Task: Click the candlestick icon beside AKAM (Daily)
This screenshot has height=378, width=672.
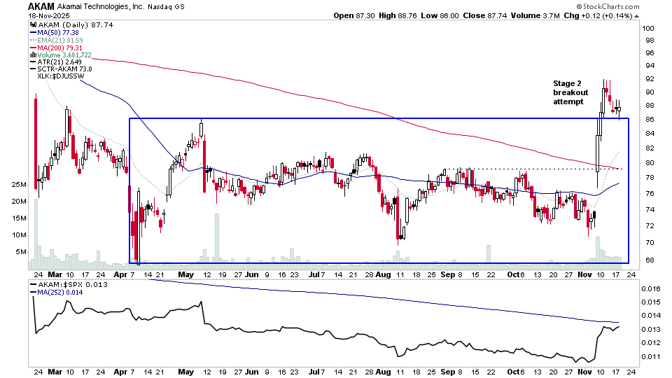Action: (x=33, y=25)
